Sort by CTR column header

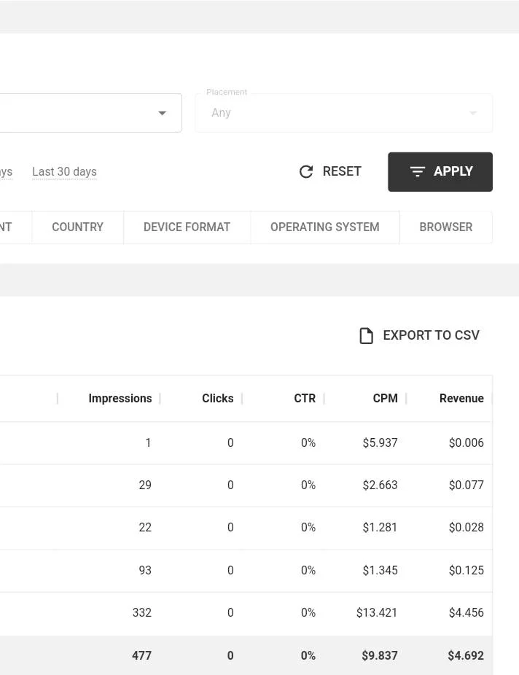click(305, 399)
